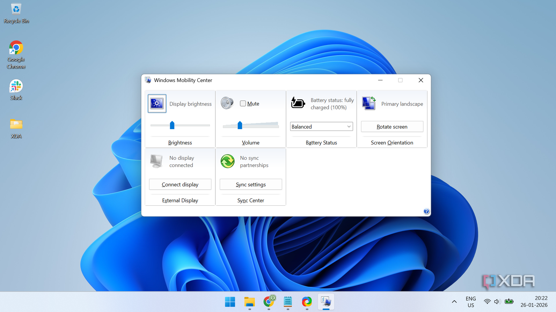Viewport: 556px width, 312px height.
Task: Click the ENG US language indicator
Action: 471,302
